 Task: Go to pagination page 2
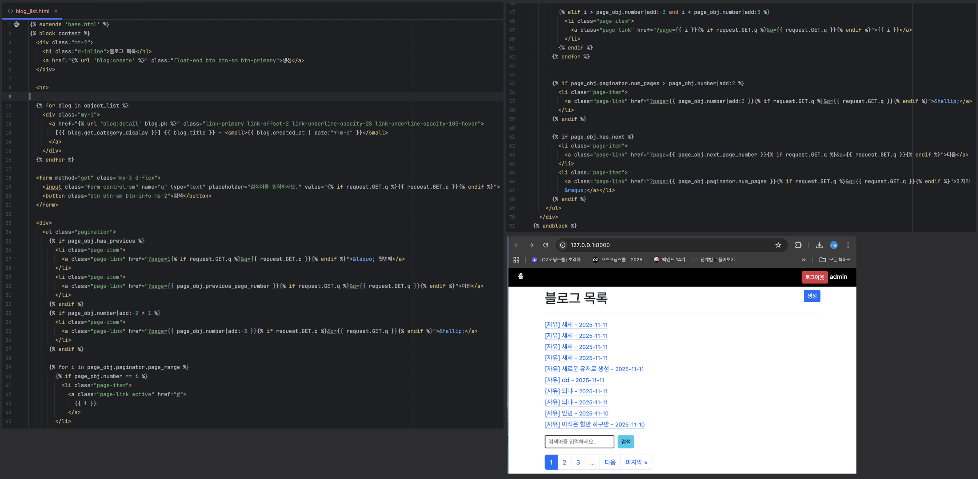(564, 462)
